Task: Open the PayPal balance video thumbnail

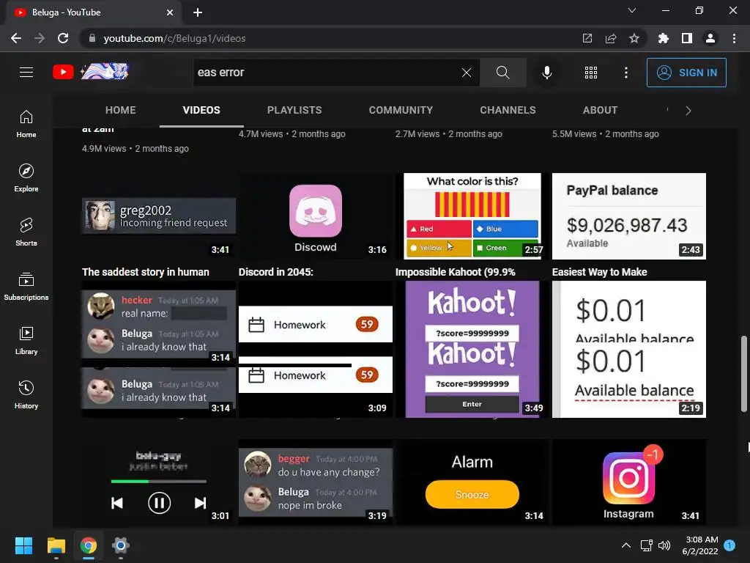Action: (629, 216)
